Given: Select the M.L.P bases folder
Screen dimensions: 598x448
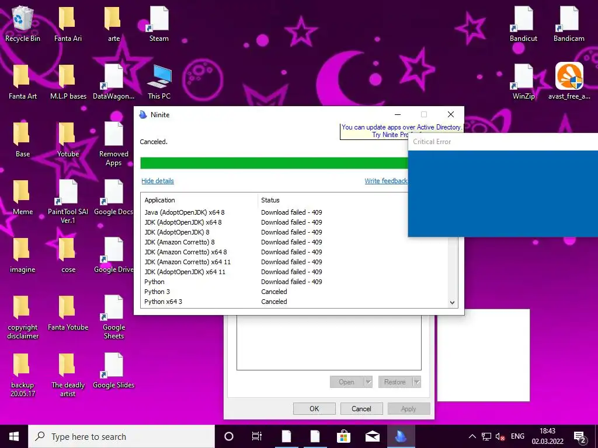Looking at the screenshot, I should click(x=68, y=82).
